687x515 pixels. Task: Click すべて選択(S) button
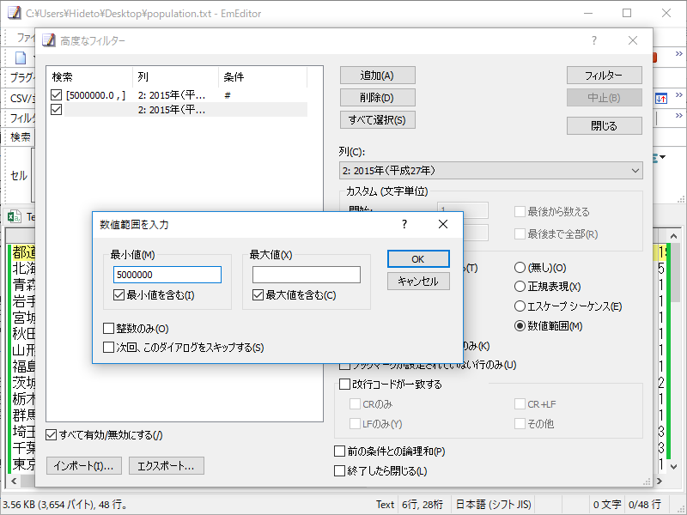(377, 120)
